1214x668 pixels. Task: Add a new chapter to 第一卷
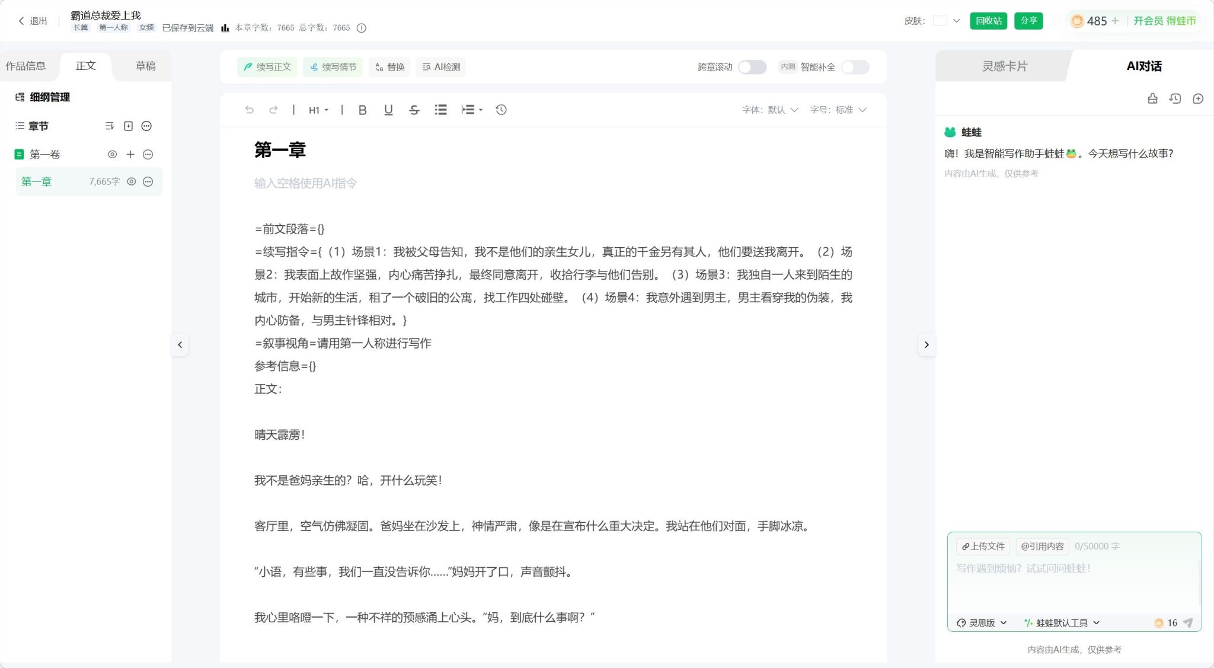tap(130, 154)
